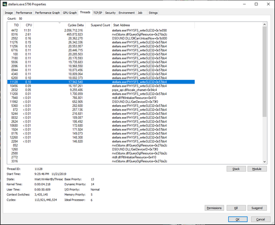Select thread row with TID 5936
Image resolution: width=275 pixels, height=225 pixels.
pyautogui.click(x=101, y=62)
